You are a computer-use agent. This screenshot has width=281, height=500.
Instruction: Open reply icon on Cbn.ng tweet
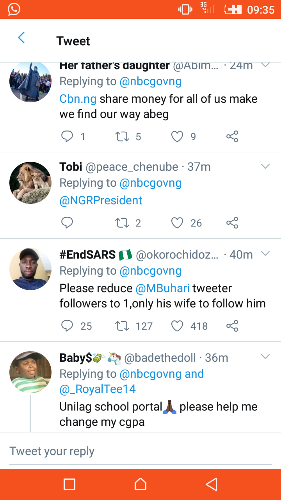click(x=67, y=136)
